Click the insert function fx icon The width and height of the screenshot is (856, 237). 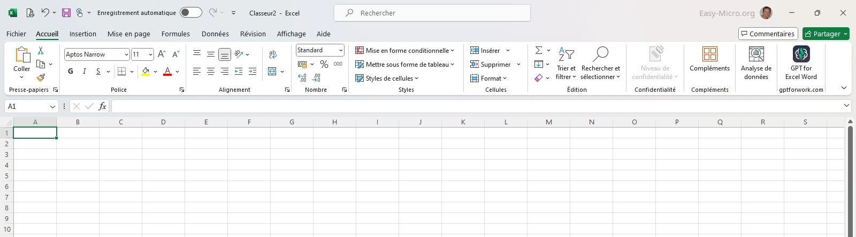[x=103, y=106]
